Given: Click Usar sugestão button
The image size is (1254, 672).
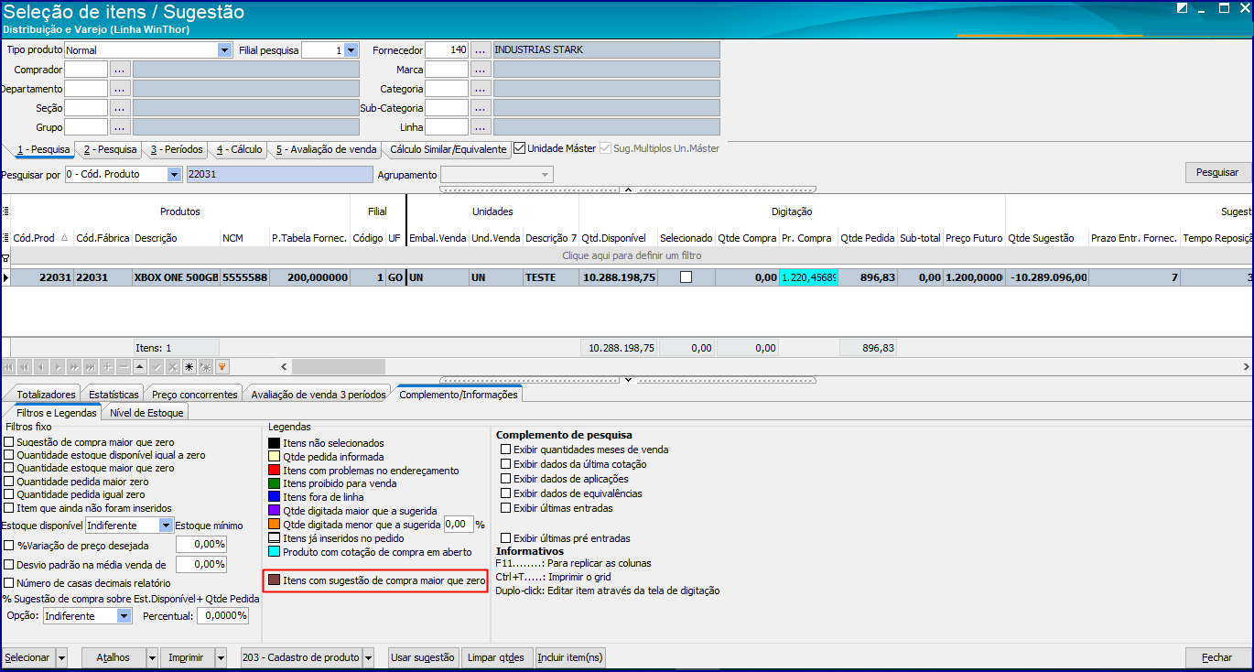Looking at the screenshot, I should point(422,657).
